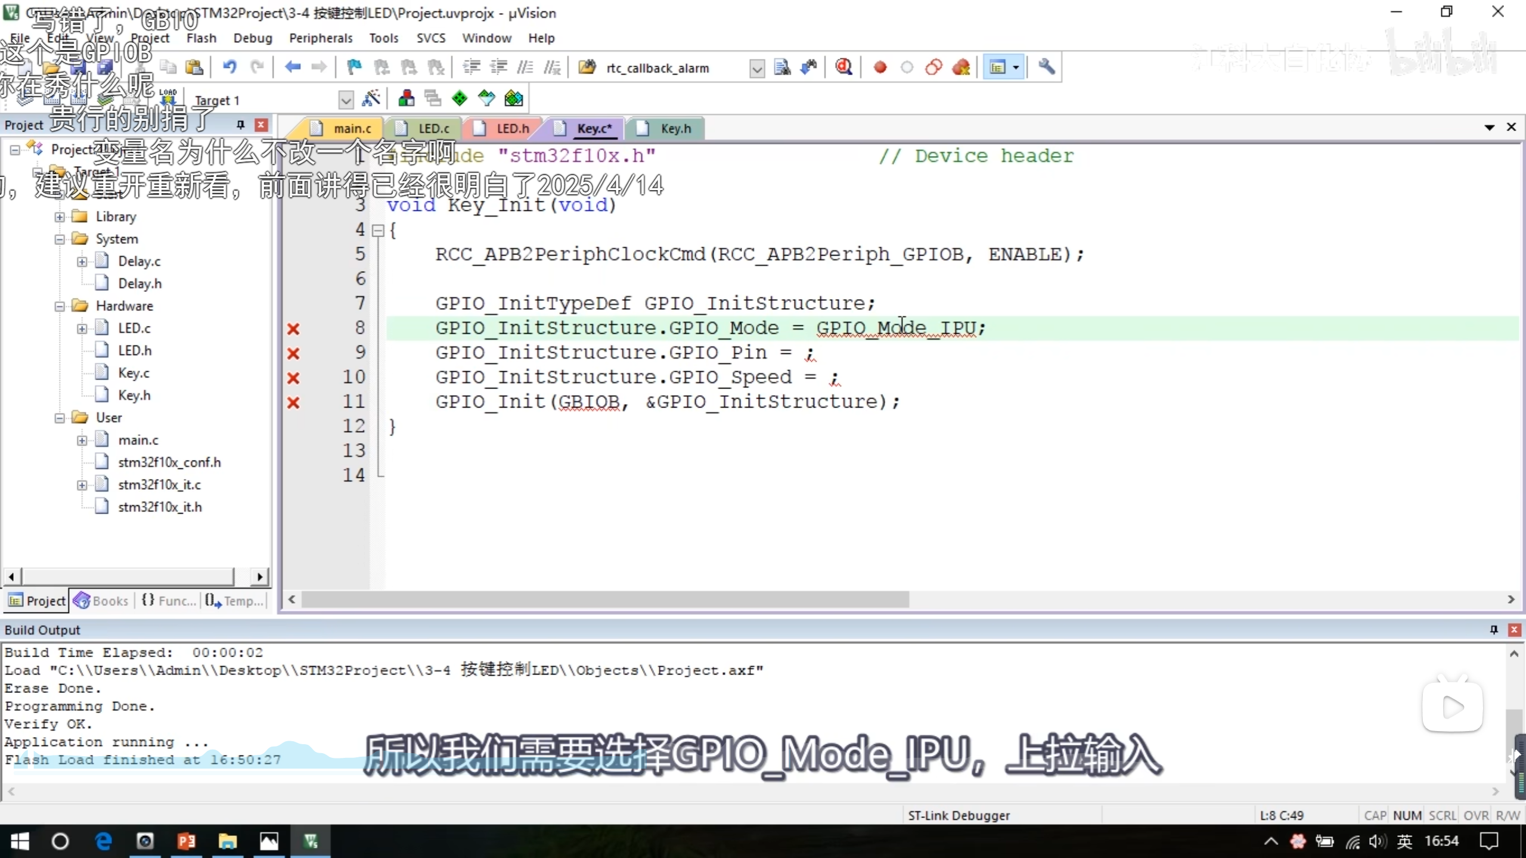Open the Target 1 dropdown
Image resolution: width=1526 pixels, height=858 pixels.
click(x=345, y=100)
